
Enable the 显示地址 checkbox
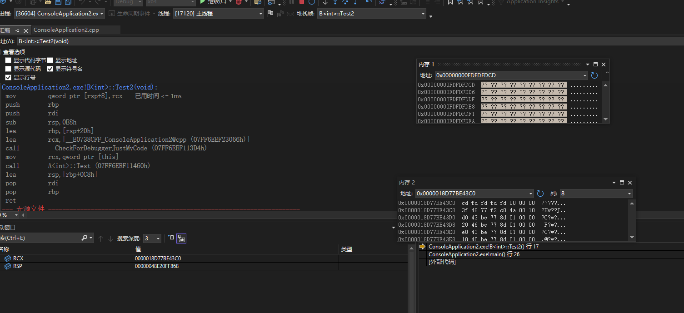pyautogui.click(x=50, y=60)
